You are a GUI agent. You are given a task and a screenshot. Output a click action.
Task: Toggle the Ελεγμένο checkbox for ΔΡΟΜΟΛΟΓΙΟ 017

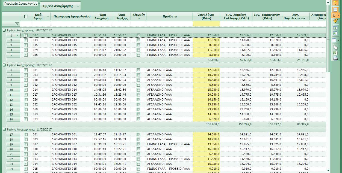click(138, 95)
